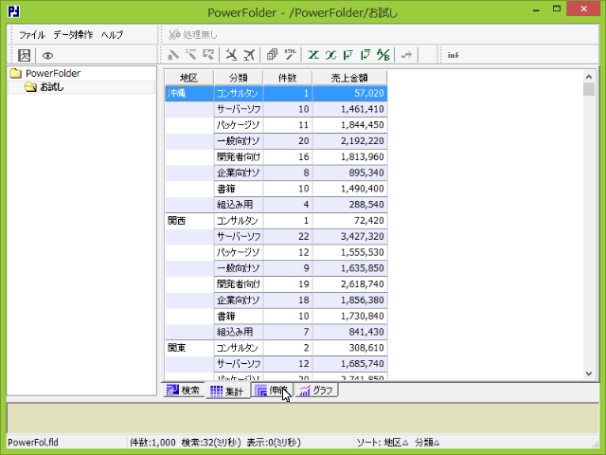
Task: Click the 1,635,850 sales amount cell
Action: [349, 268]
